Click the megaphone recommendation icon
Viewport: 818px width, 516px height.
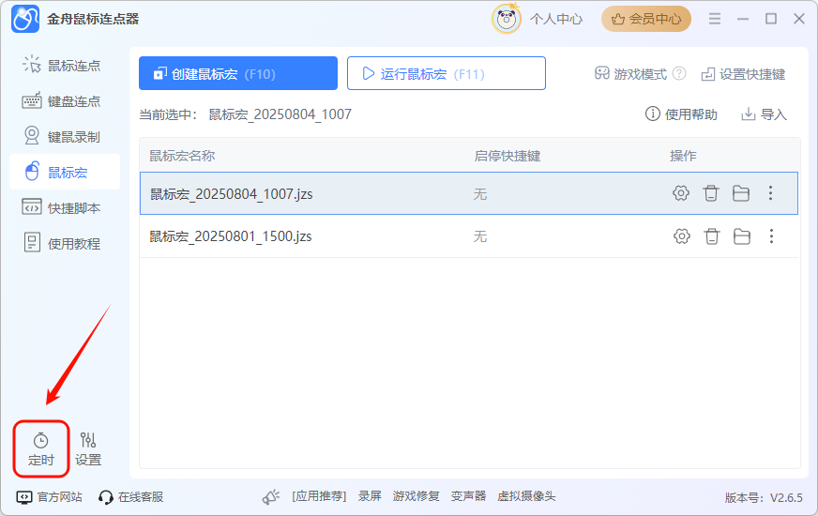(x=271, y=496)
